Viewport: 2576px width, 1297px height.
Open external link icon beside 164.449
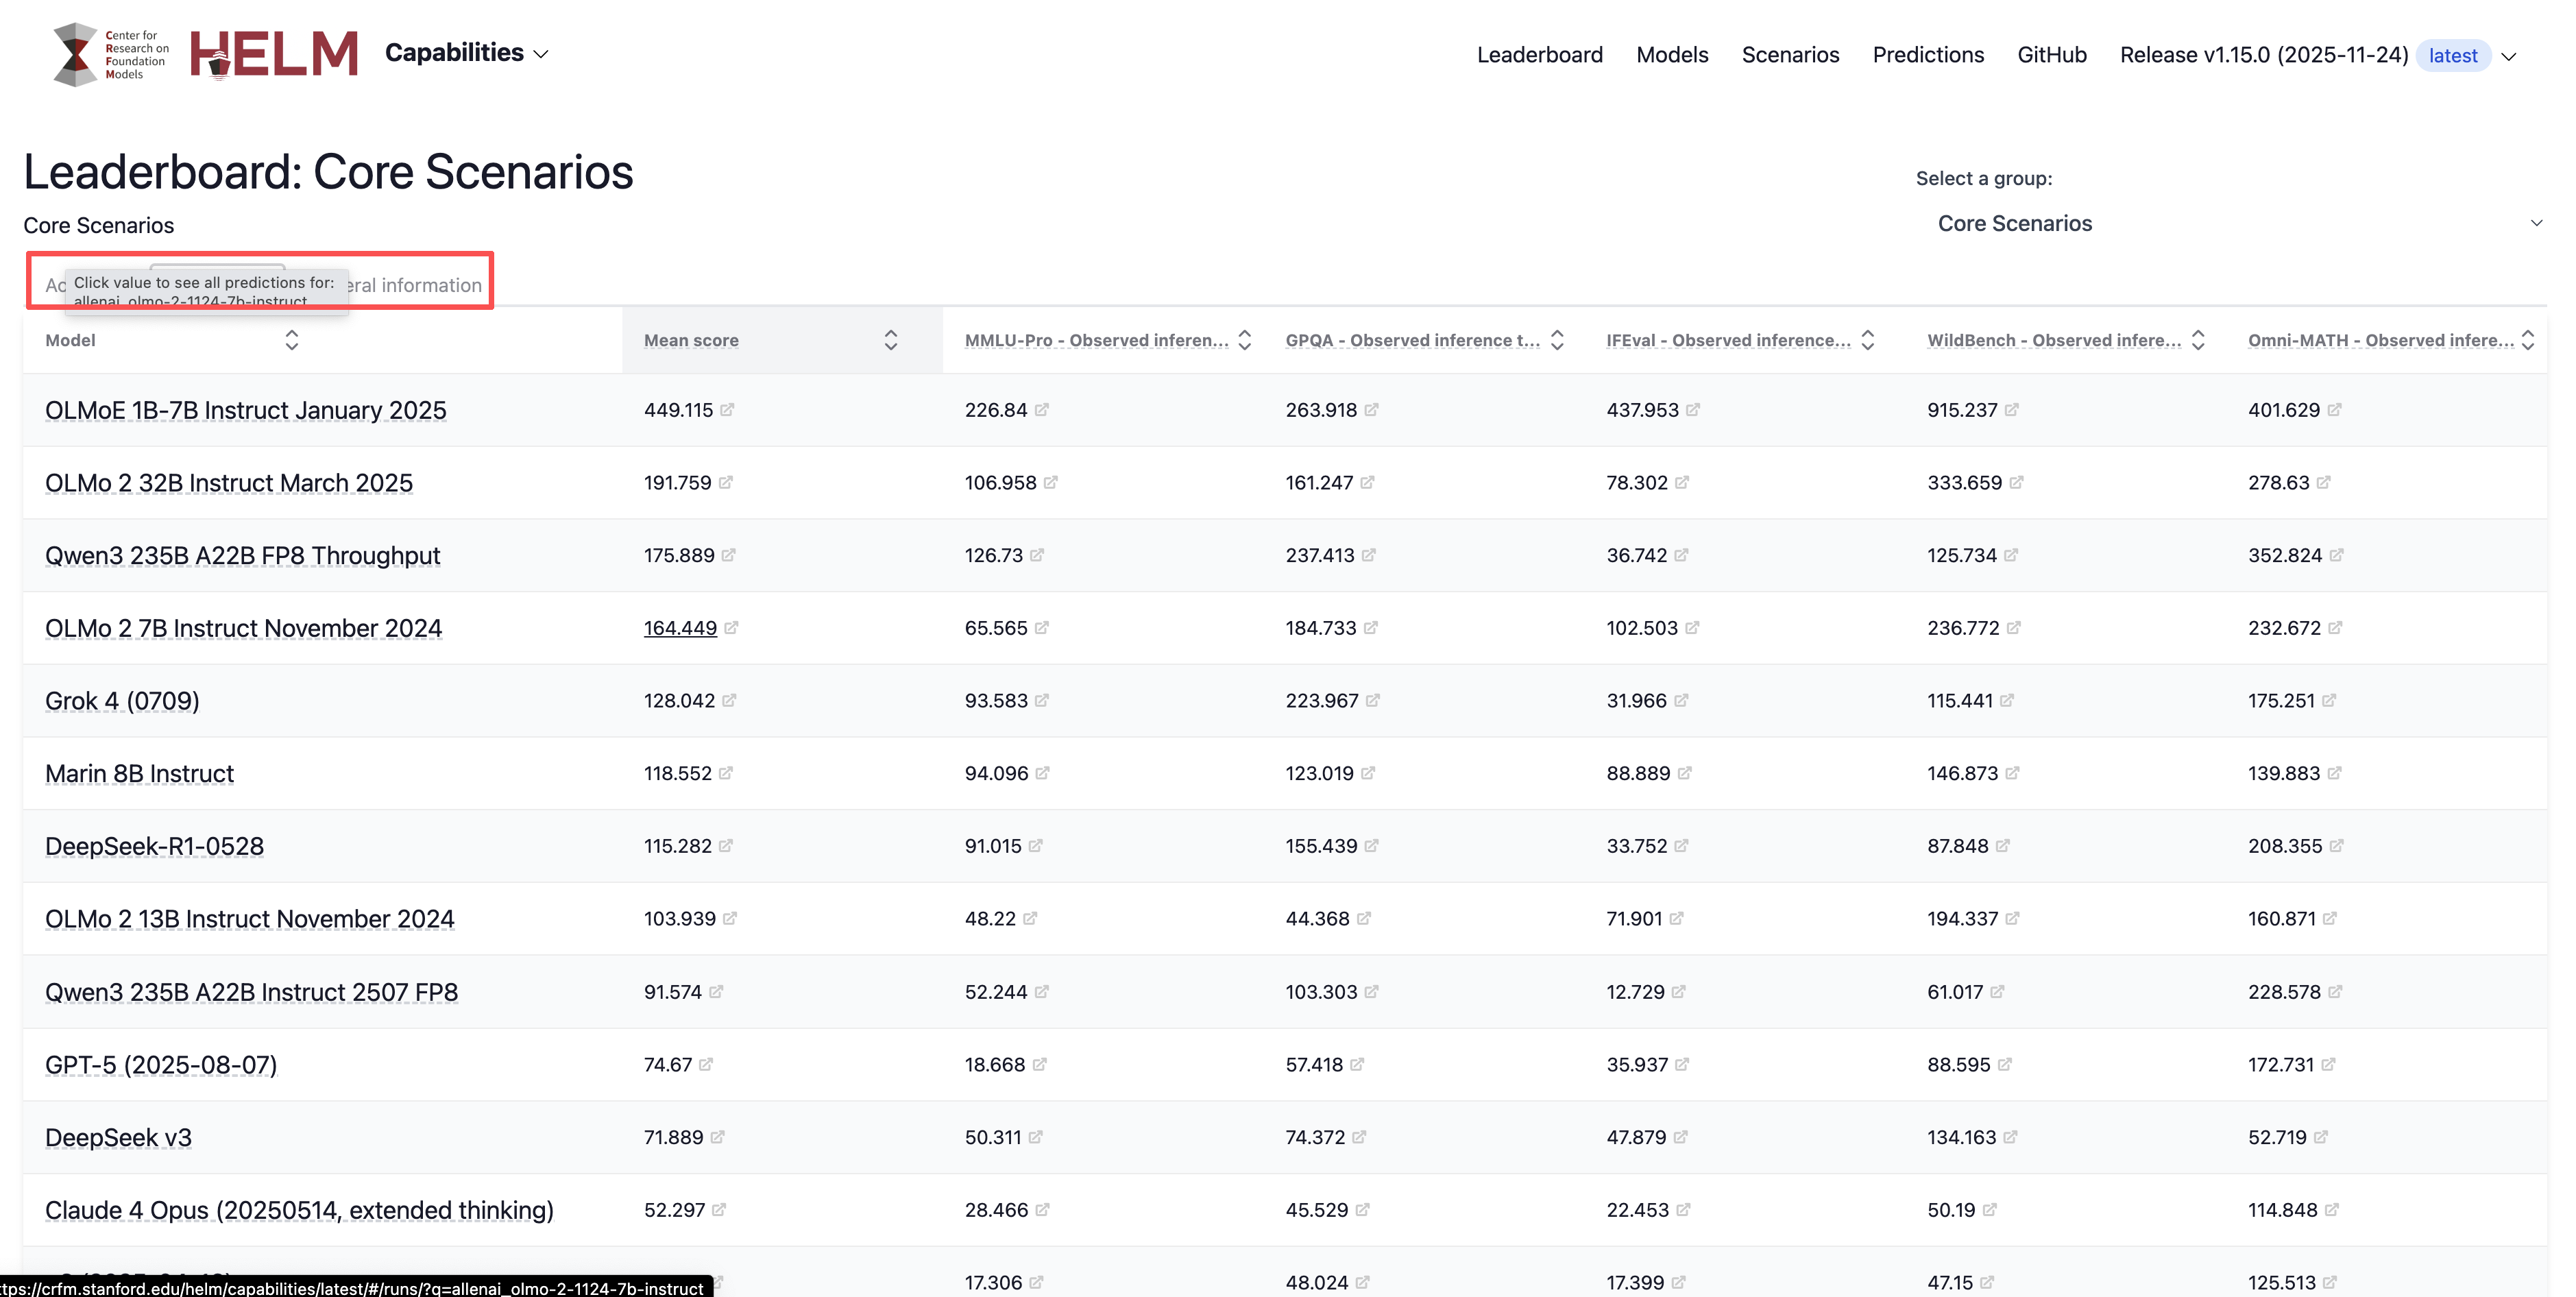[731, 627]
